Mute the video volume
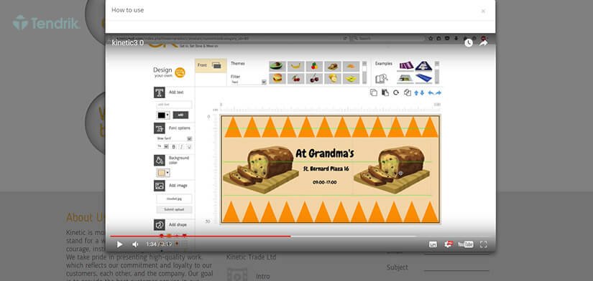Image resolution: width=593 pixels, height=281 pixels. point(135,244)
